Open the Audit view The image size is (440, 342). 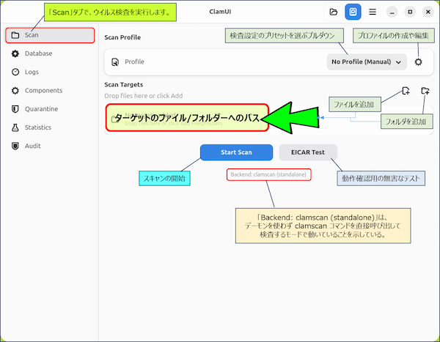50,146
